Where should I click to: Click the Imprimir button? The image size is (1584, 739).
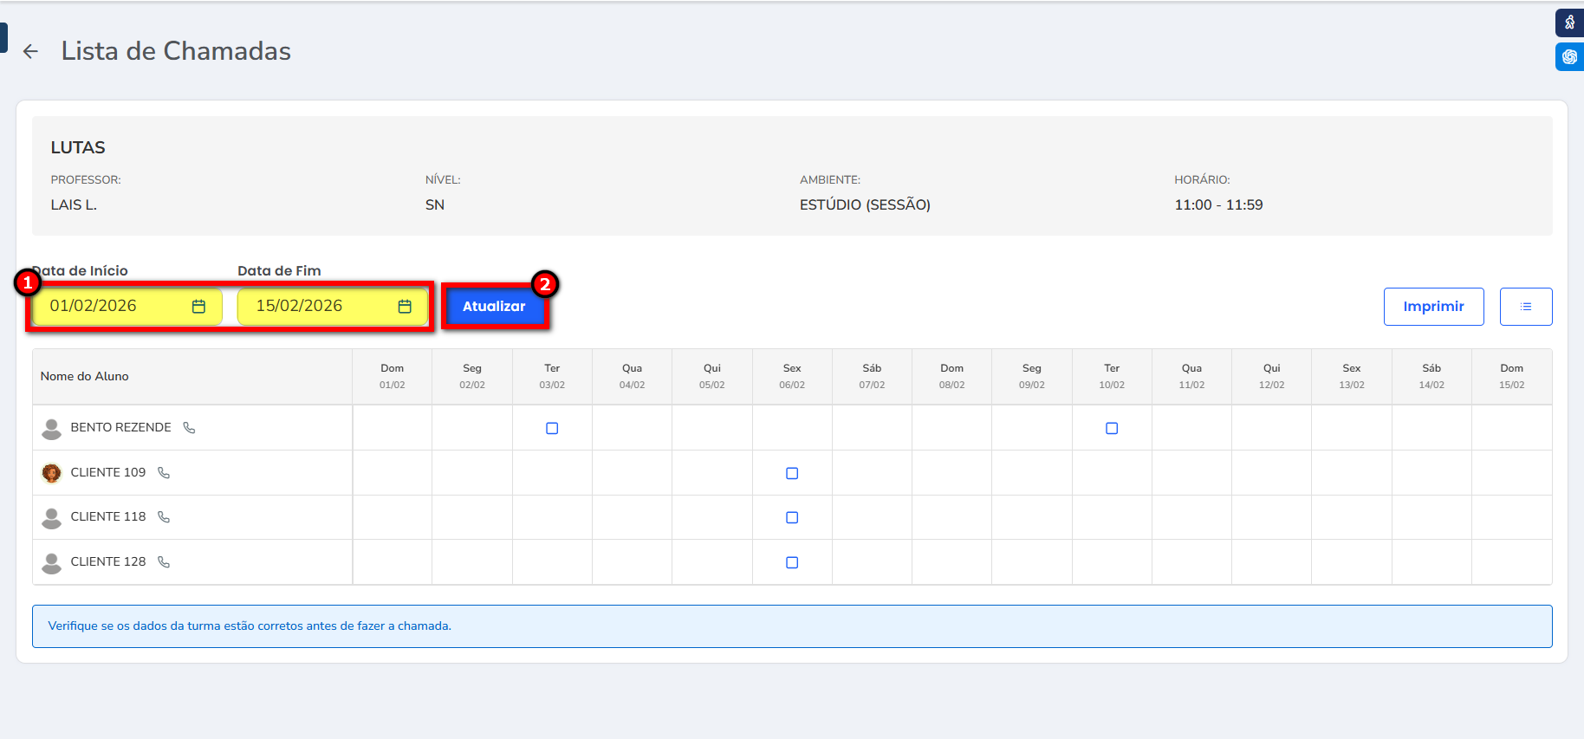point(1433,307)
